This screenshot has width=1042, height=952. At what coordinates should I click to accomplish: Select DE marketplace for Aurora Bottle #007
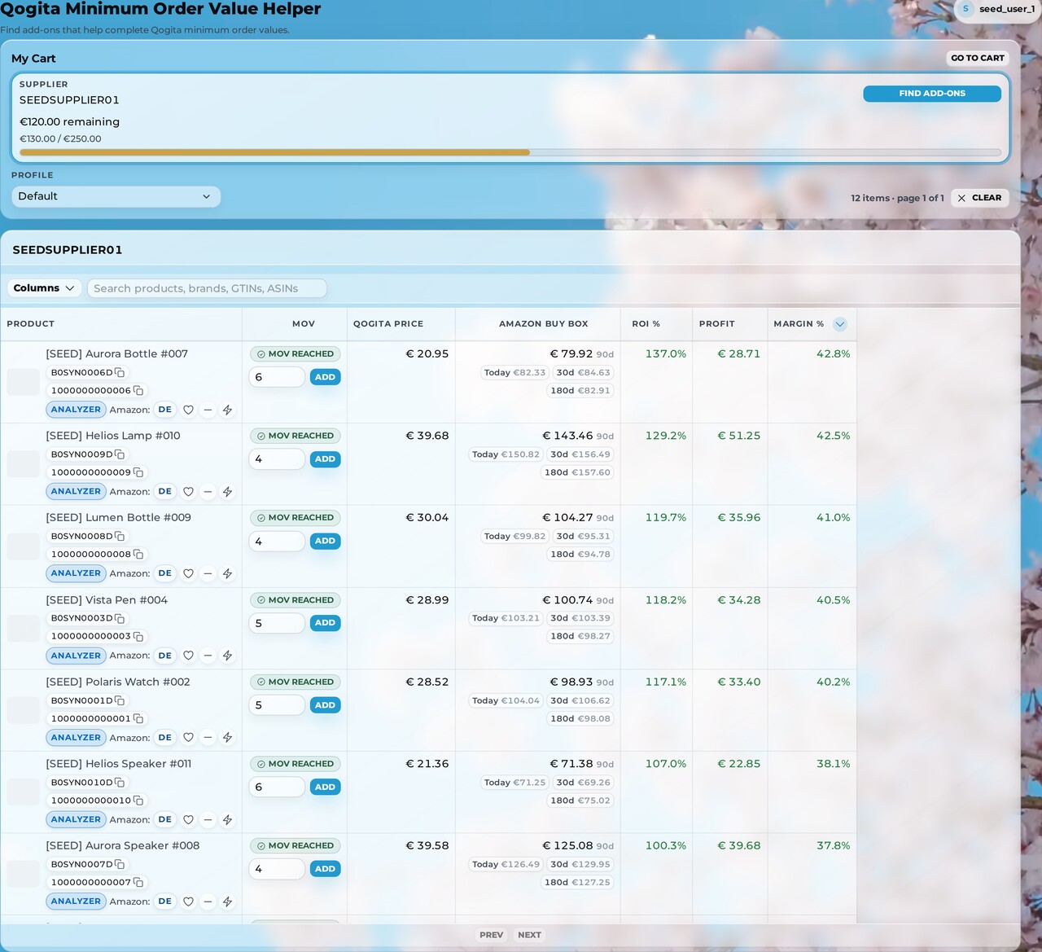pyautogui.click(x=165, y=410)
